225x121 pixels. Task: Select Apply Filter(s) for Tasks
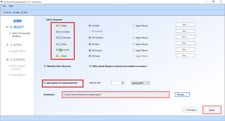coord(134,44)
